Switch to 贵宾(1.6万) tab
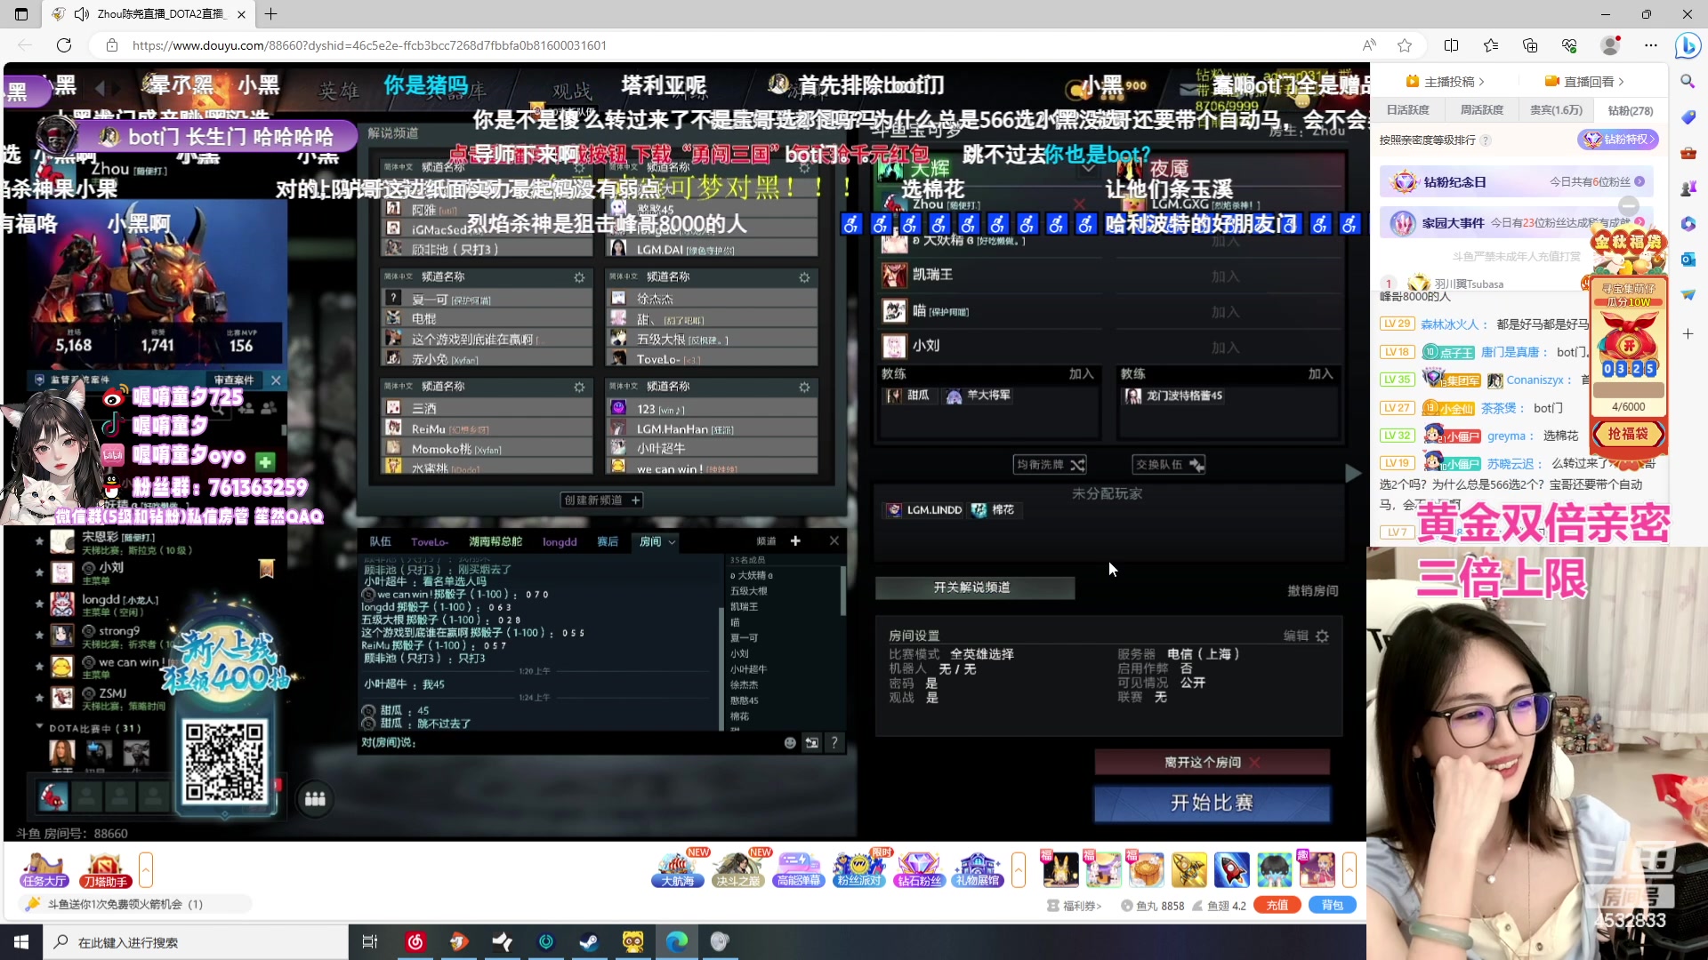The width and height of the screenshot is (1708, 960). click(x=1556, y=110)
